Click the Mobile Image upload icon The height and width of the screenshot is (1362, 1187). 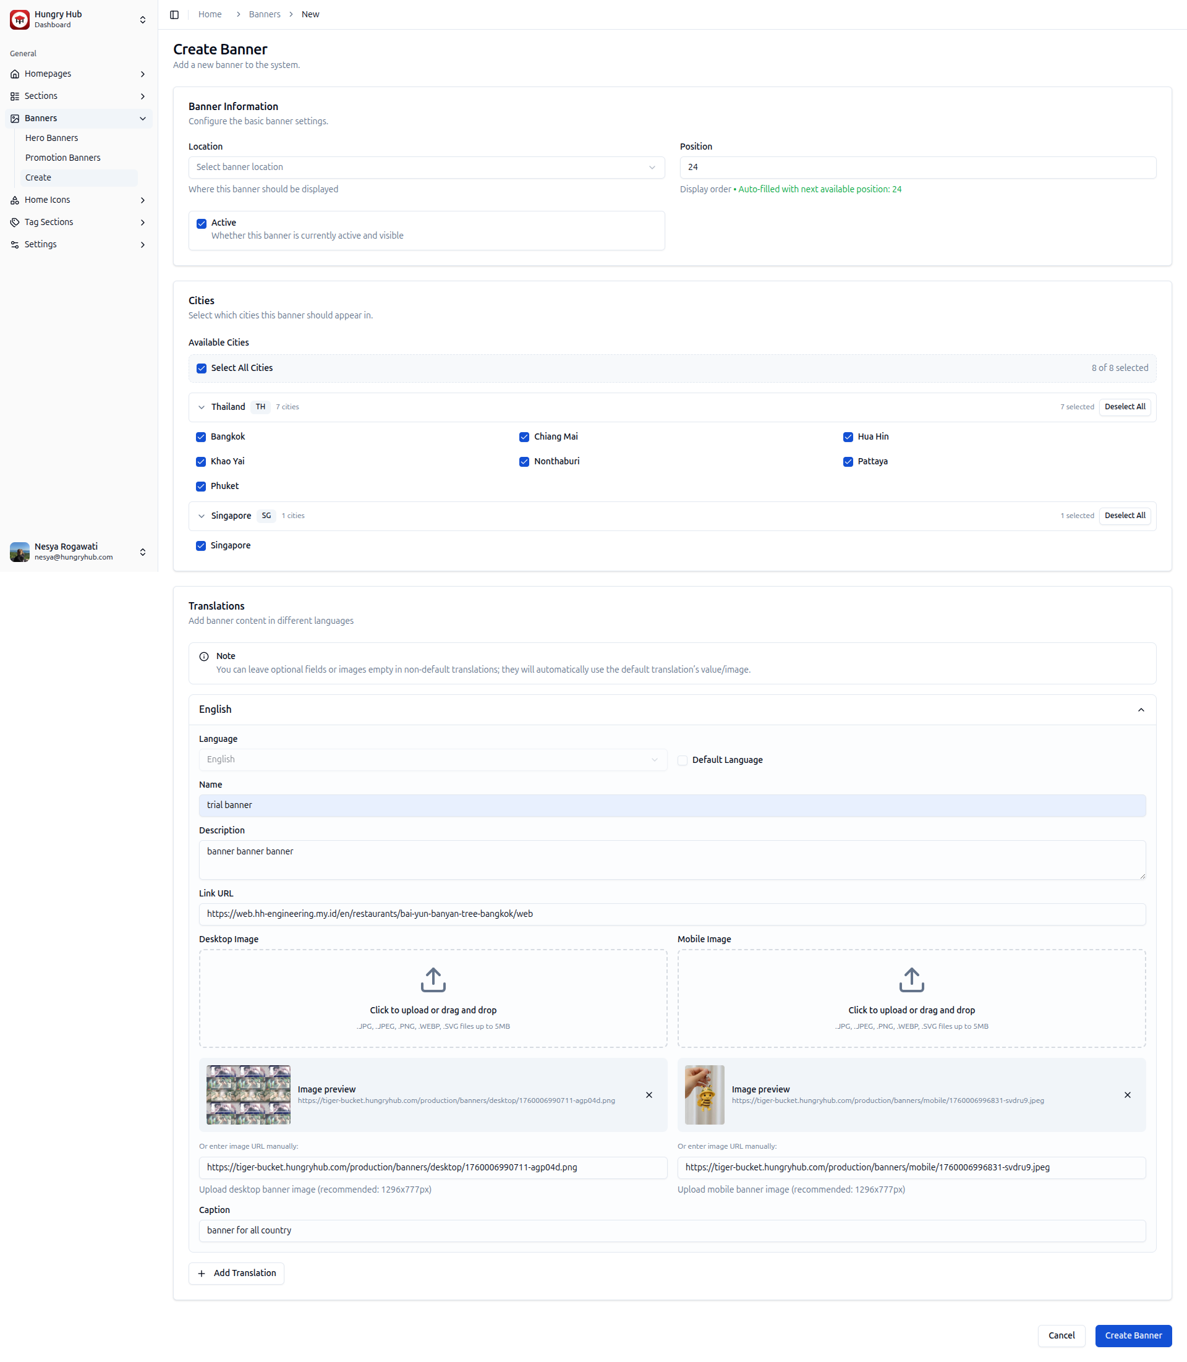click(911, 979)
